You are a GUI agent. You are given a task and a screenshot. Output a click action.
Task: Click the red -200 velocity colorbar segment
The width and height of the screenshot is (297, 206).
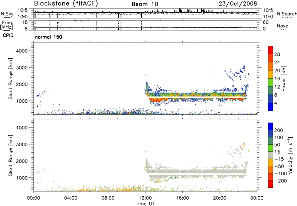tap(271, 184)
